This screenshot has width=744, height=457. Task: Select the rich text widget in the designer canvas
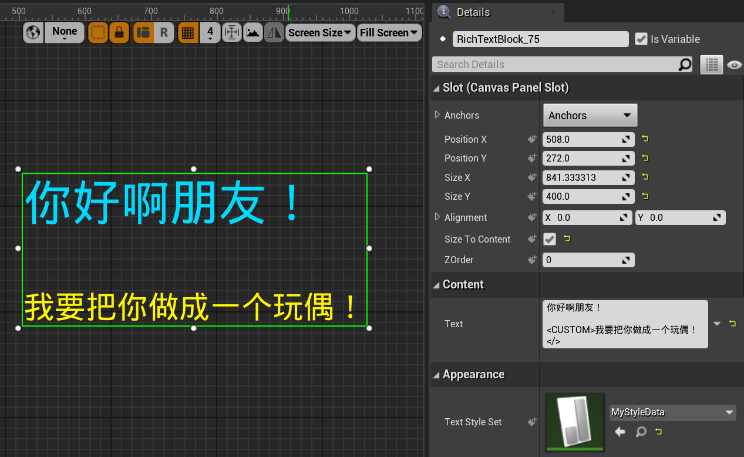(194, 250)
